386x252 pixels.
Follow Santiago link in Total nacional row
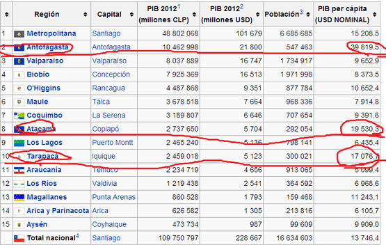(106, 238)
